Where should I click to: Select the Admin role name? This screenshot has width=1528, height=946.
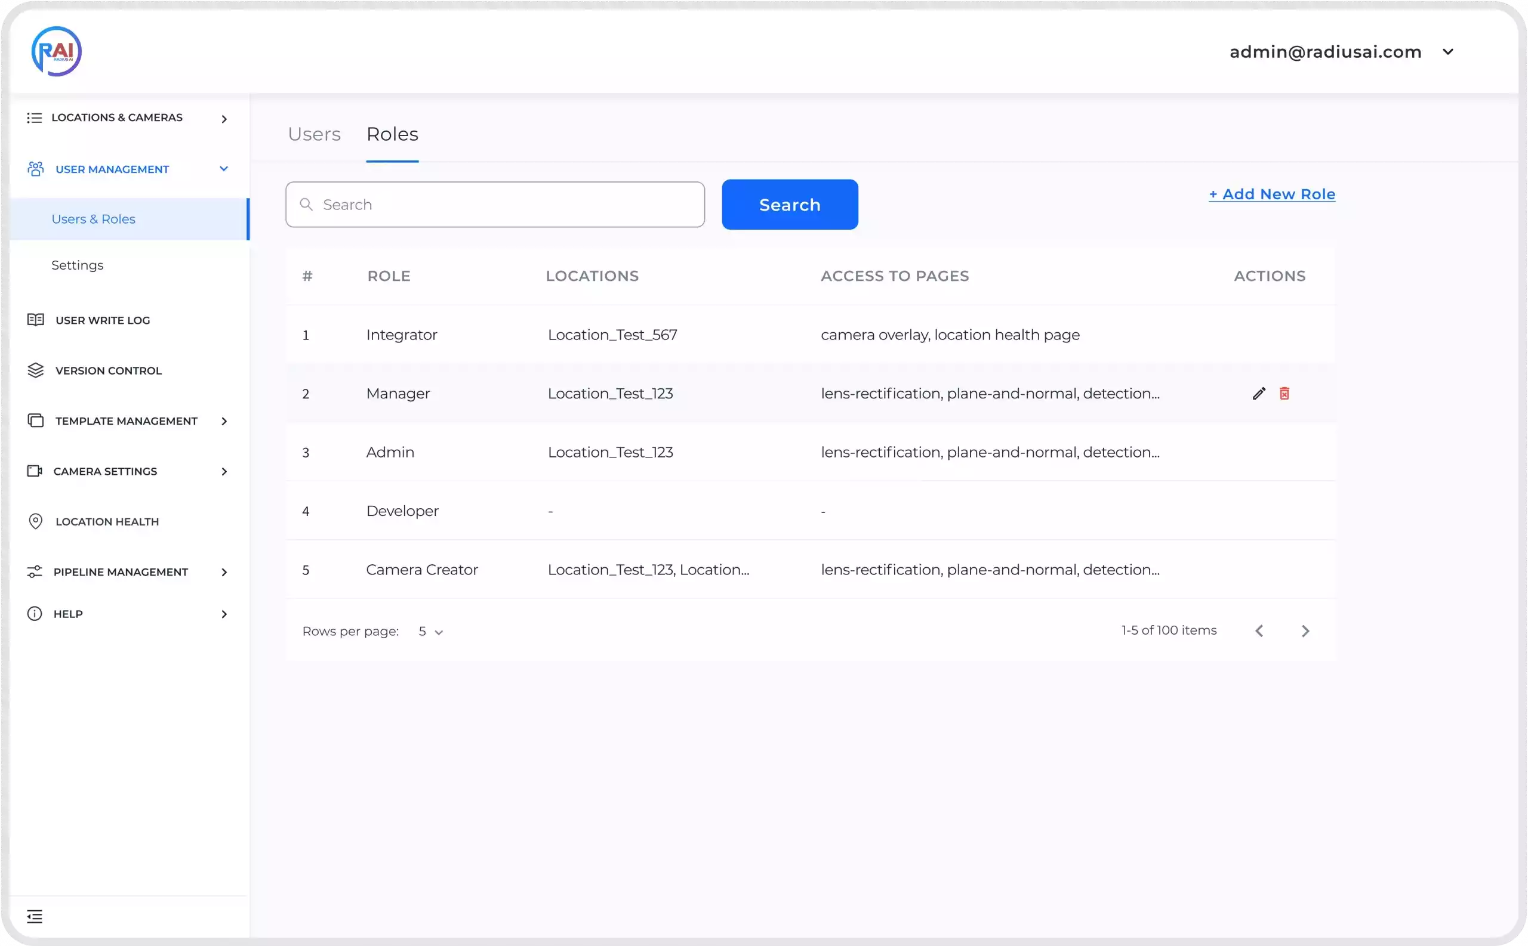pos(390,452)
